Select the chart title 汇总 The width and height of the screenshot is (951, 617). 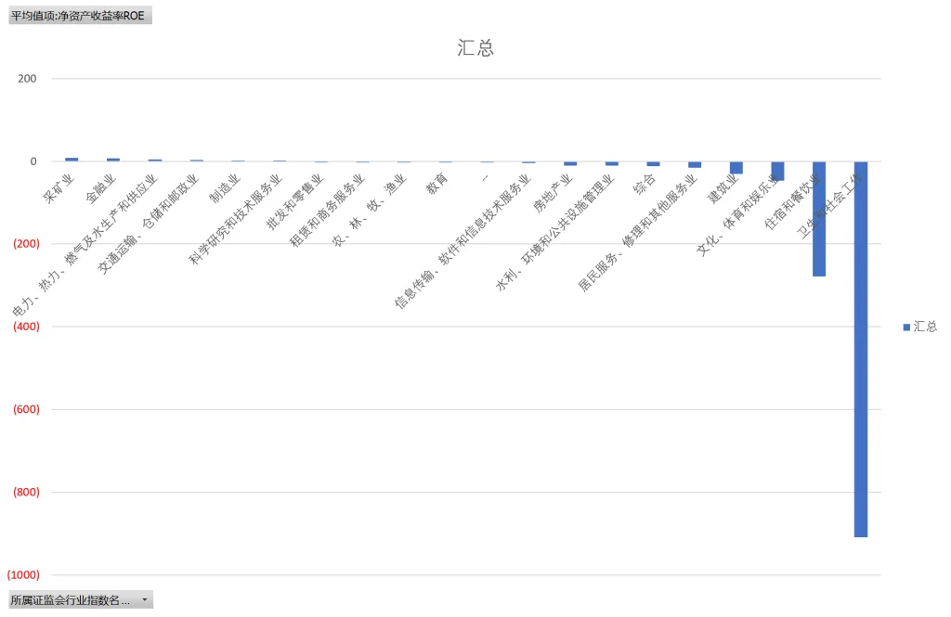pyautogui.click(x=475, y=48)
